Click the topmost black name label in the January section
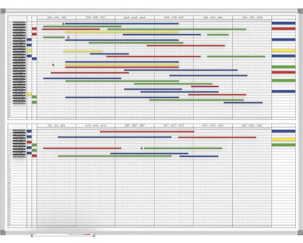Screen dimensions: 303x243 [19, 24]
